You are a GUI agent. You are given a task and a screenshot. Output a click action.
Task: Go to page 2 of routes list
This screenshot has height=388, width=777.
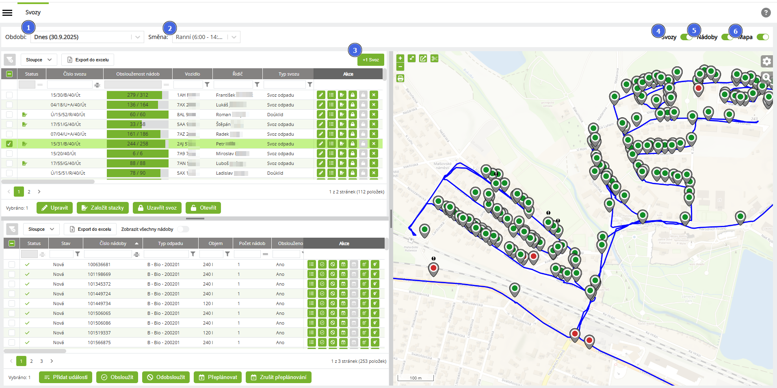point(29,192)
